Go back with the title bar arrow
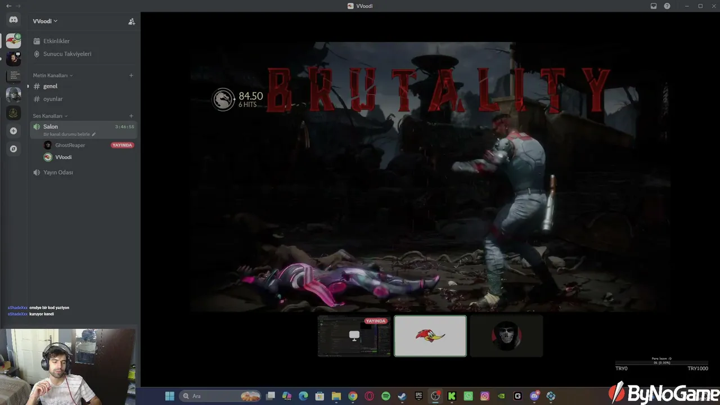The height and width of the screenshot is (405, 720). [8, 6]
